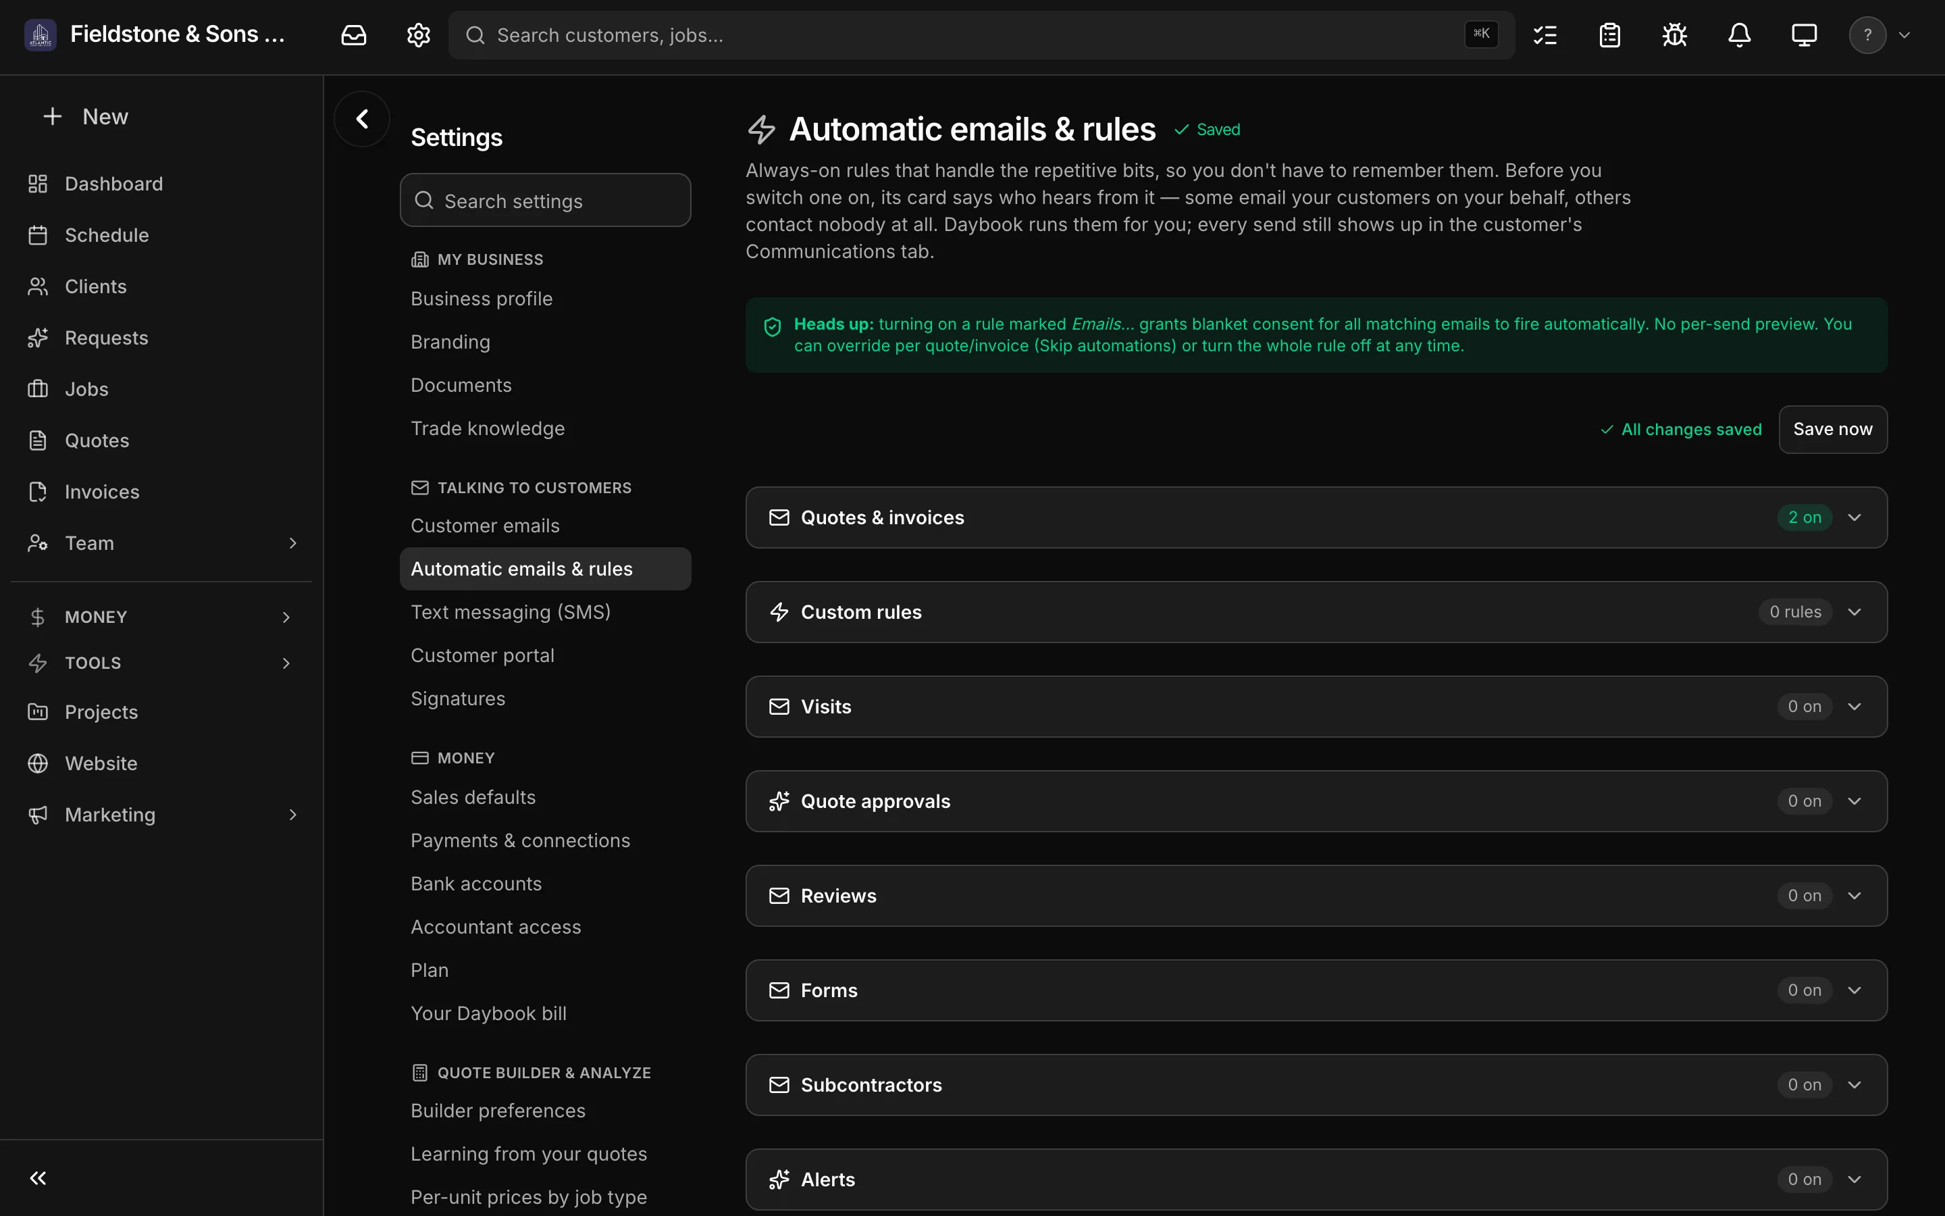The width and height of the screenshot is (1945, 1216).
Task: Open the help avatar question mark
Action: pos(1867,35)
